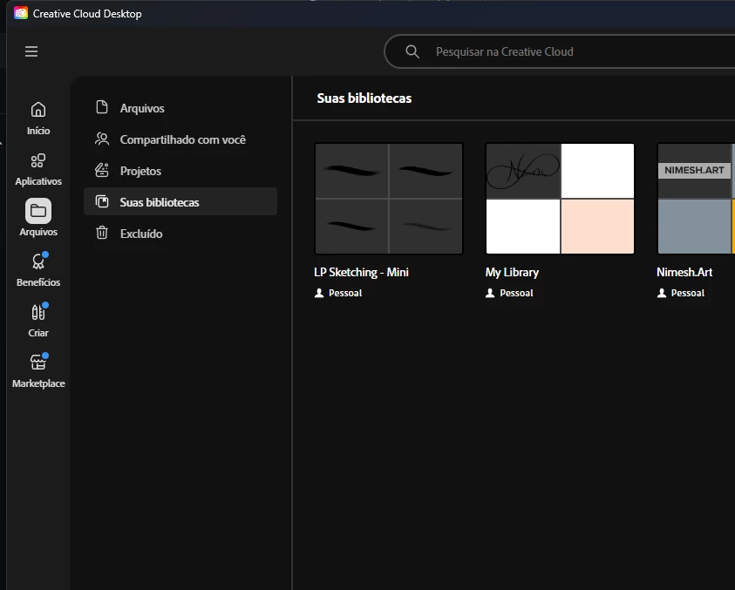The width and height of the screenshot is (735, 590).
Task: Click Pessoal label under My Library
Action: tap(516, 293)
